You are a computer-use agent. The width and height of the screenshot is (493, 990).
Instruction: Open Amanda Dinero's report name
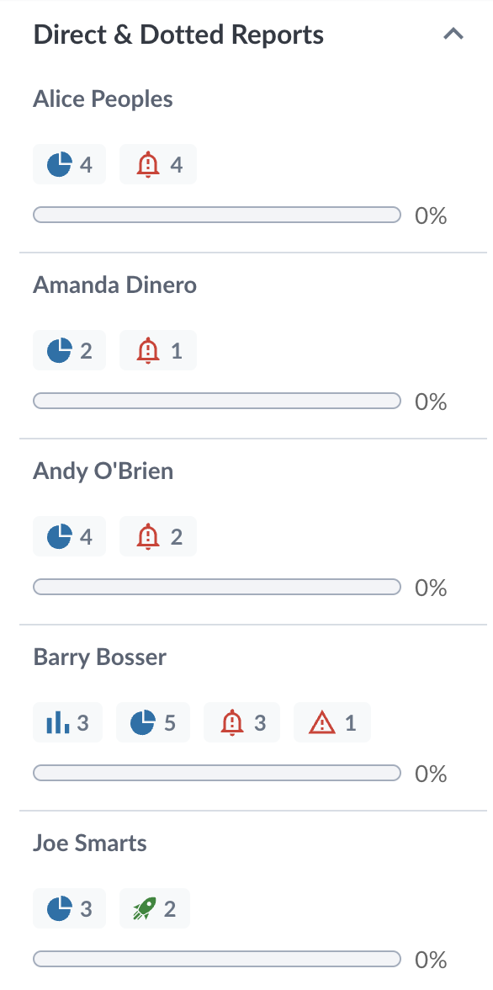115,285
